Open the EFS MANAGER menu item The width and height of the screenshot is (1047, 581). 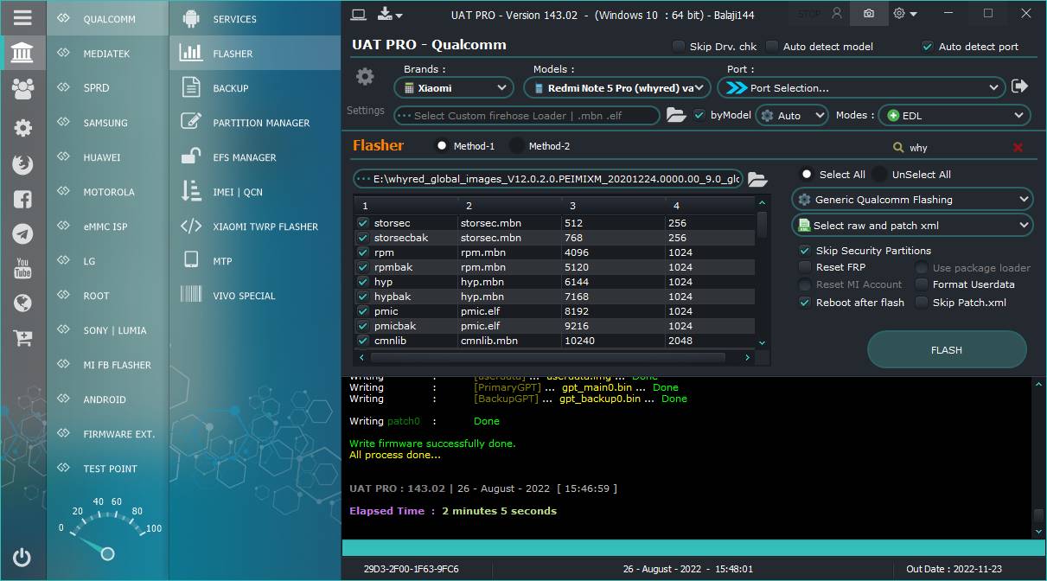pyautogui.click(x=255, y=157)
